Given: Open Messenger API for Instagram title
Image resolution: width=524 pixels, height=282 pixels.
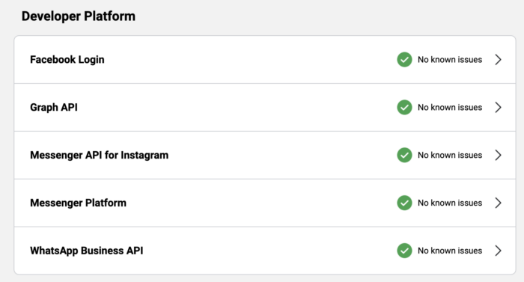Looking at the screenshot, I should pyautogui.click(x=100, y=156).
